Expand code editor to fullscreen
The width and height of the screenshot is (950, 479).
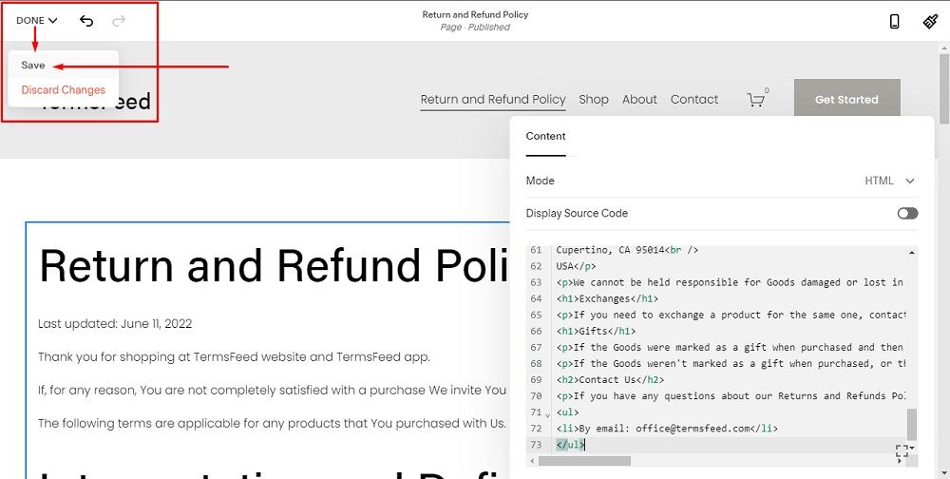click(902, 451)
